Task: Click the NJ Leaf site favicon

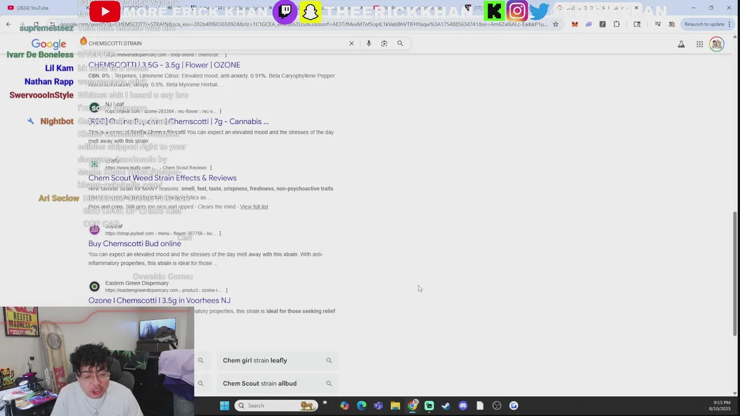Action: click(x=94, y=107)
